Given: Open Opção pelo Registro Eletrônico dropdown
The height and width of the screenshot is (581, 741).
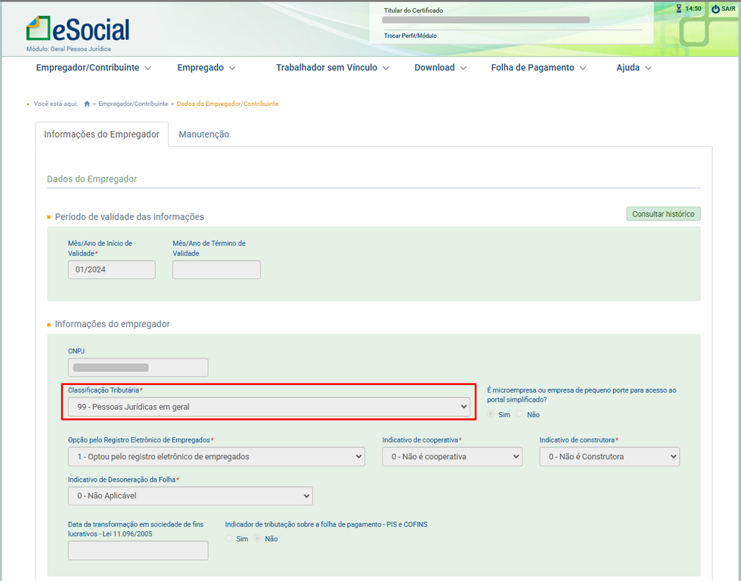Looking at the screenshot, I should [x=215, y=457].
